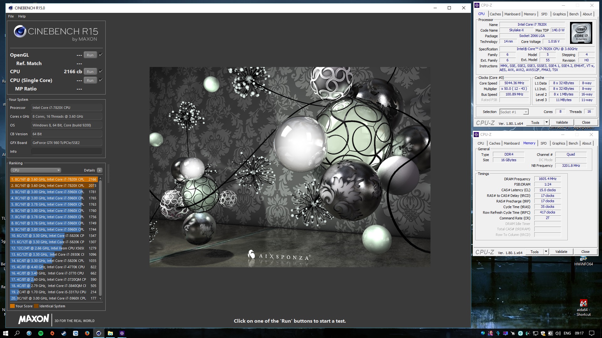The height and width of the screenshot is (338, 602).
Task: Select ranking row 10 i7-5820K score 1347
Action: pos(54,236)
